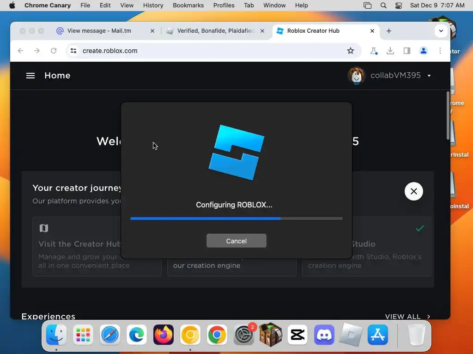Screen dimensions: 473x354
Task: Launch Safari from the Dock
Action: coord(109,335)
